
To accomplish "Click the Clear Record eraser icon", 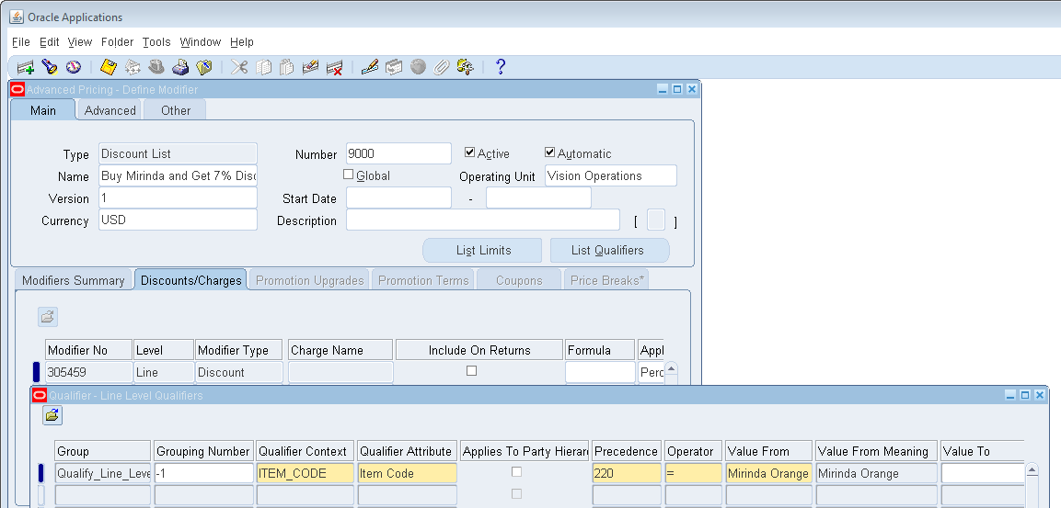I will point(310,67).
